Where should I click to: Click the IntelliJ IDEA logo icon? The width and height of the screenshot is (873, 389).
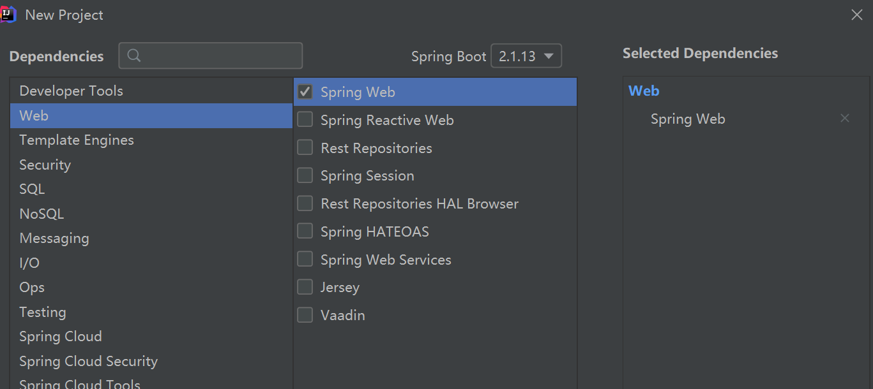coord(8,14)
